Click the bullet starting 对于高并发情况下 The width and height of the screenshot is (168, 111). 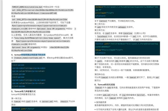click(x=127, y=109)
